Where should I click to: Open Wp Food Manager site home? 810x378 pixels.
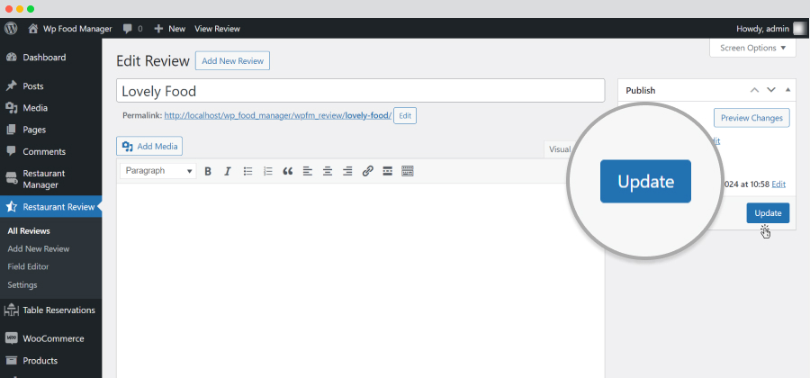(70, 29)
